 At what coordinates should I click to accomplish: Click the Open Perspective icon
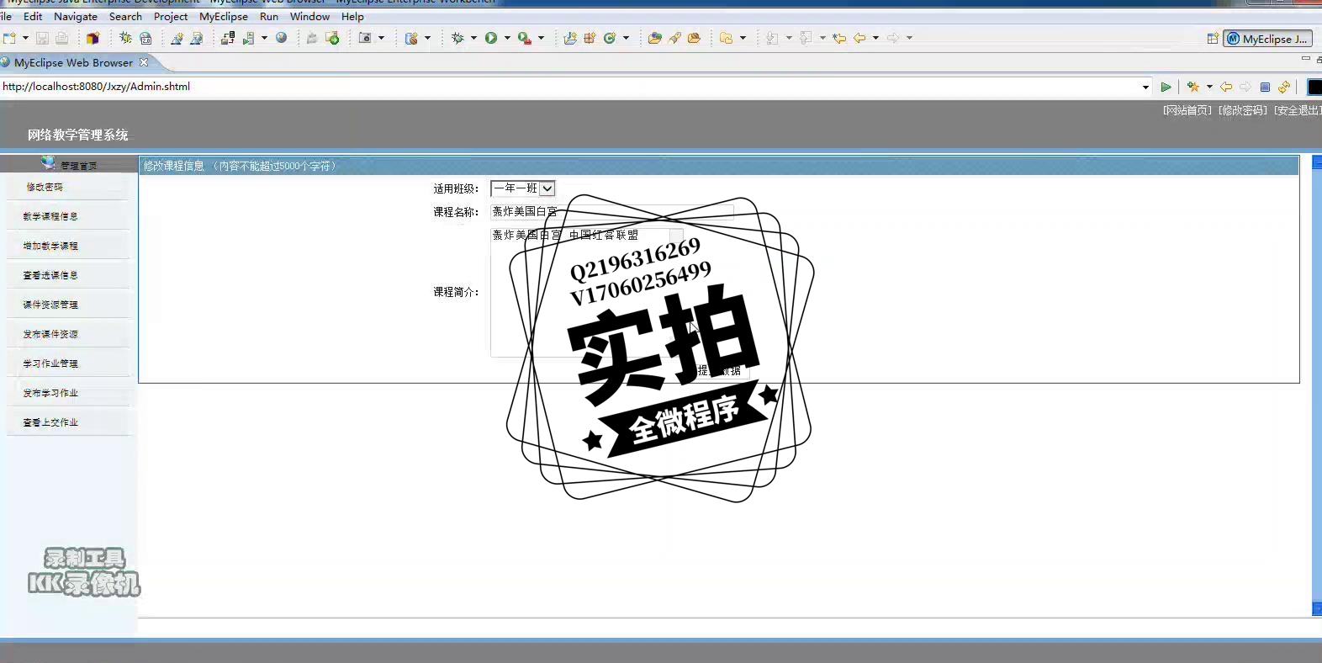click(1213, 39)
